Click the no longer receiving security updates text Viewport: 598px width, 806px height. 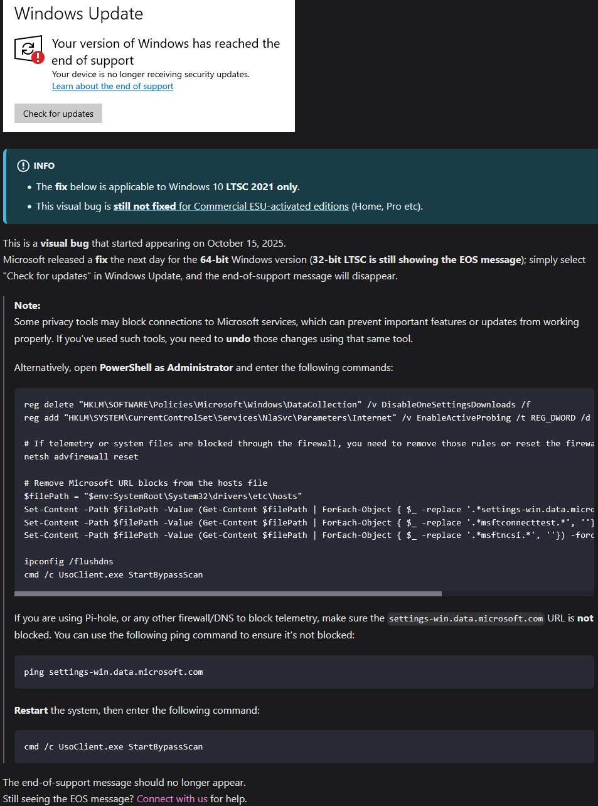coord(151,74)
